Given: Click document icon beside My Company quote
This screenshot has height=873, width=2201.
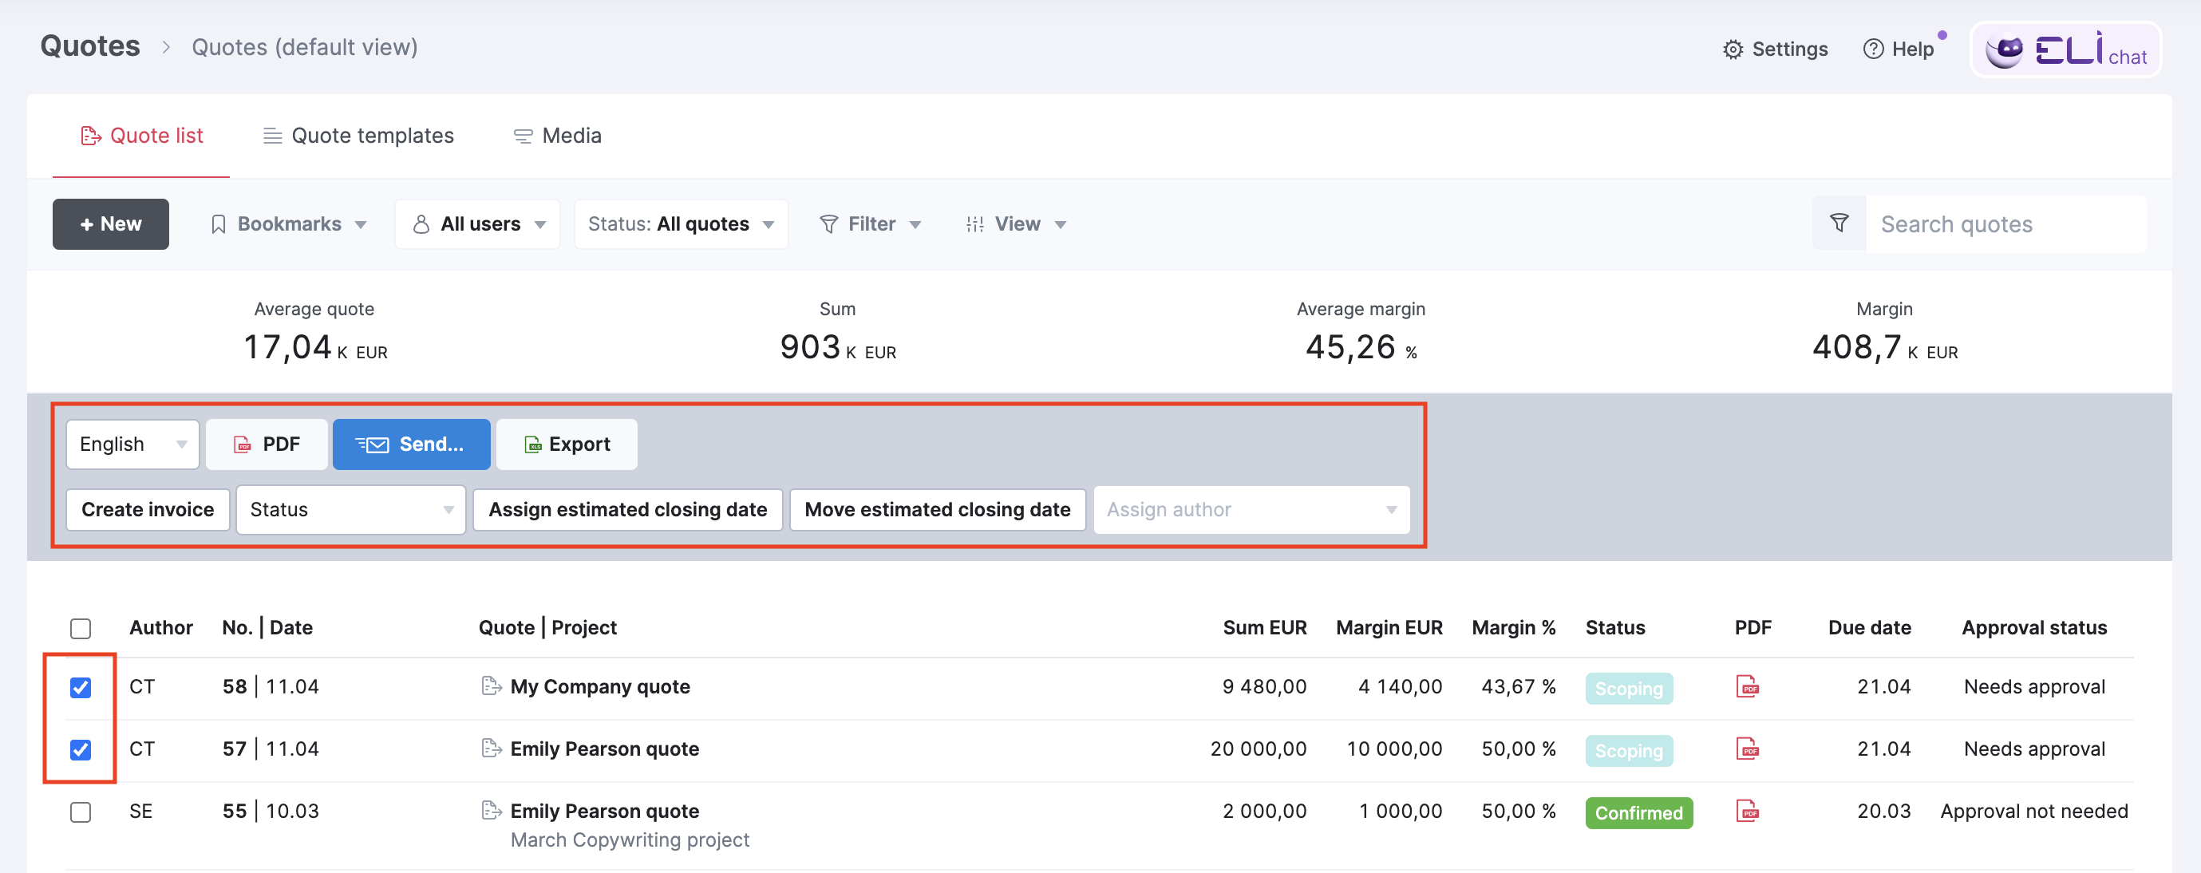Looking at the screenshot, I should (492, 686).
